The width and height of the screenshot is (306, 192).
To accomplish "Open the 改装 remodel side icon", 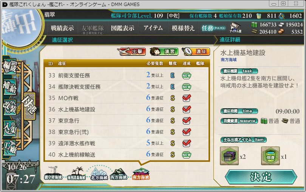I will click(x=10, y=107).
